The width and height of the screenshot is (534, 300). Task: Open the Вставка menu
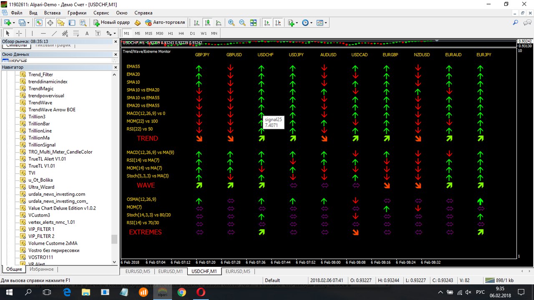pyautogui.click(x=52, y=13)
